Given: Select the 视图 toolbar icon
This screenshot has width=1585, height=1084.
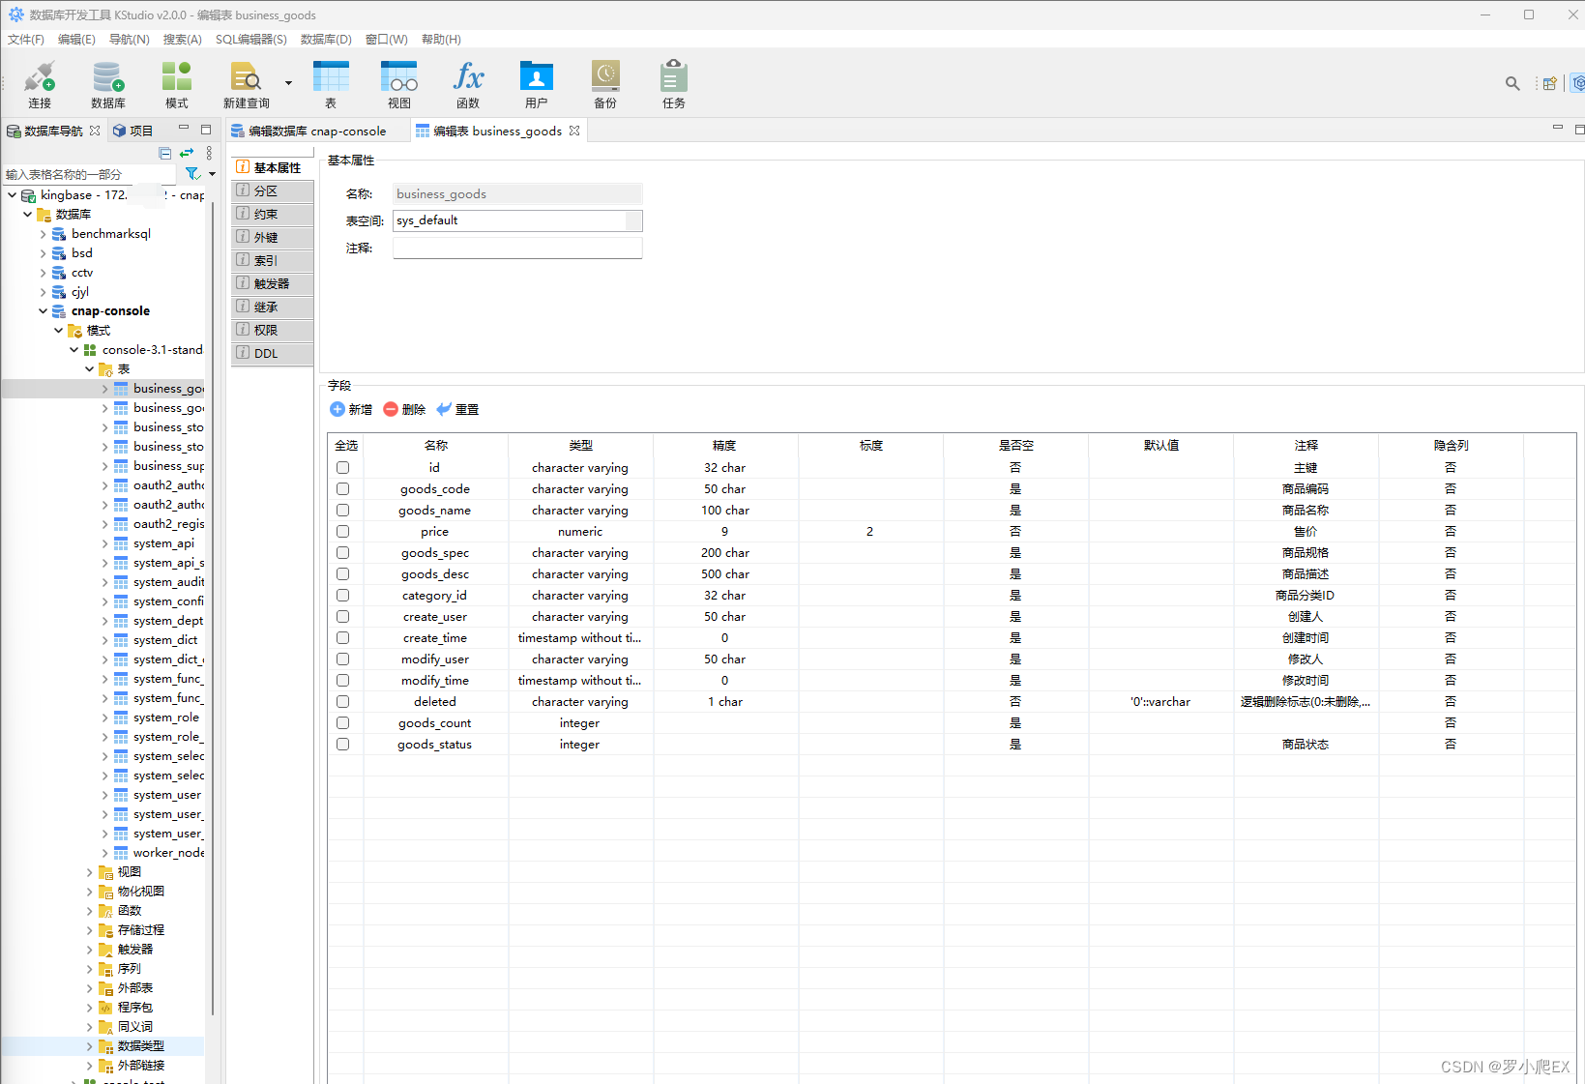Looking at the screenshot, I should (397, 82).
